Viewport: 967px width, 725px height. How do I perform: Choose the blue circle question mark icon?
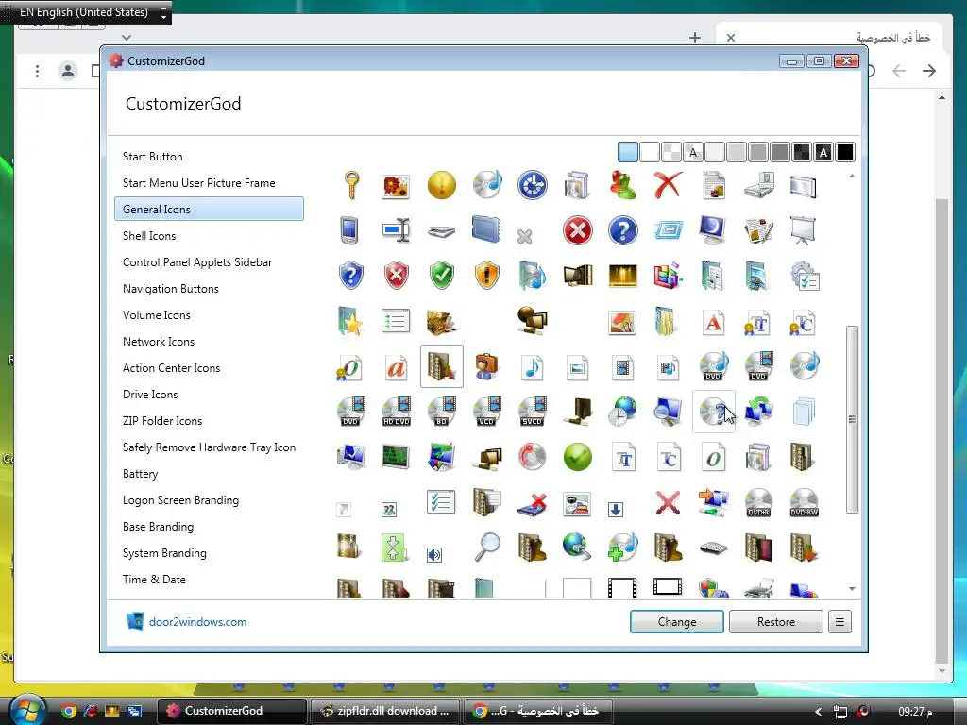click(623, 231)
